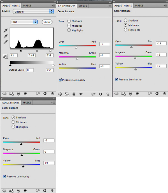Switch to Masks tab in Highlights Color Balance panel
Screen dimensions: 168x193
(83, 6)
